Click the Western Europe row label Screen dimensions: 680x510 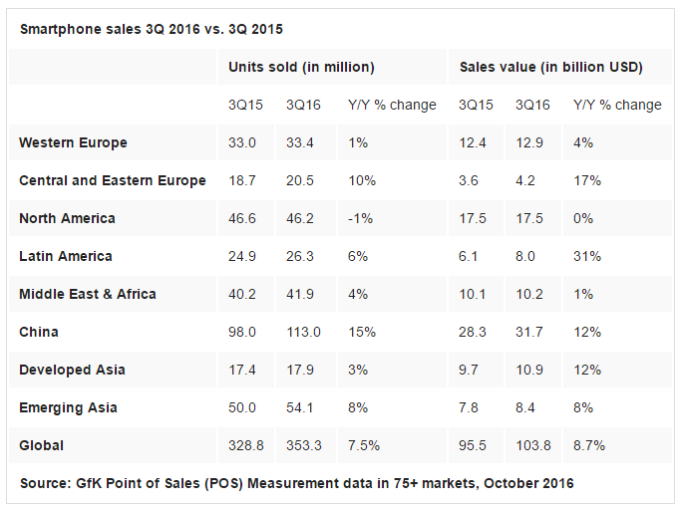click(x=73, y=142)
